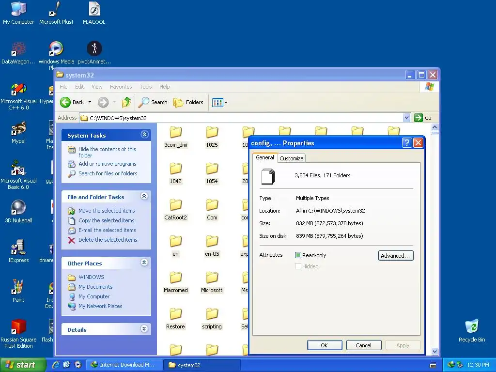Image resolution: width=496 pixels, height=372 pixels.
Task: Collapse the System Tasks panel
Action: tap(144, 135)
